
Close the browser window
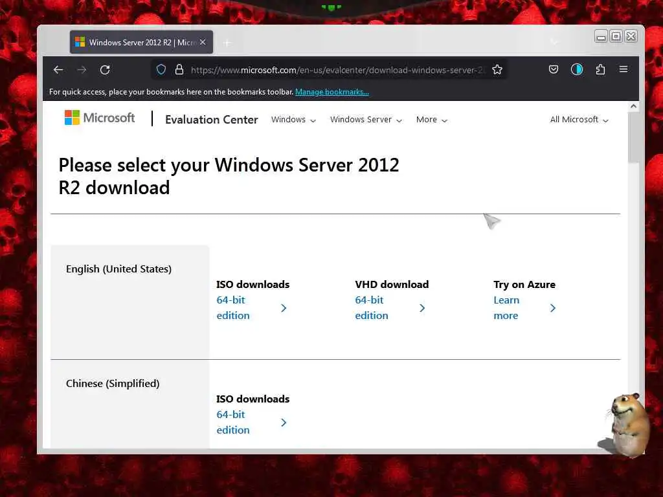[631, 36]
